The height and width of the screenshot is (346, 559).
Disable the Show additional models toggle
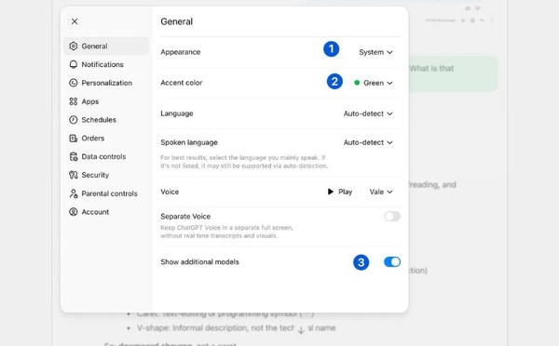tap(392, 261)
